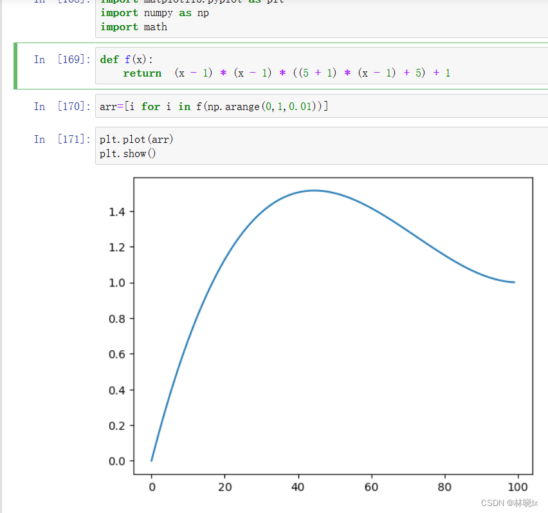Click y-axis tick label 0.0

click(116, 462)
